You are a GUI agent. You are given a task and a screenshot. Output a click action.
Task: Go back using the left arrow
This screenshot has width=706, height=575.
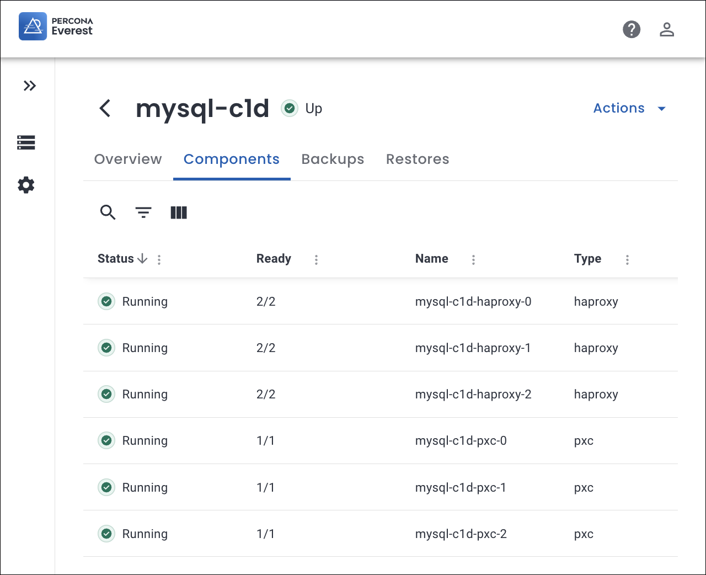105,108
